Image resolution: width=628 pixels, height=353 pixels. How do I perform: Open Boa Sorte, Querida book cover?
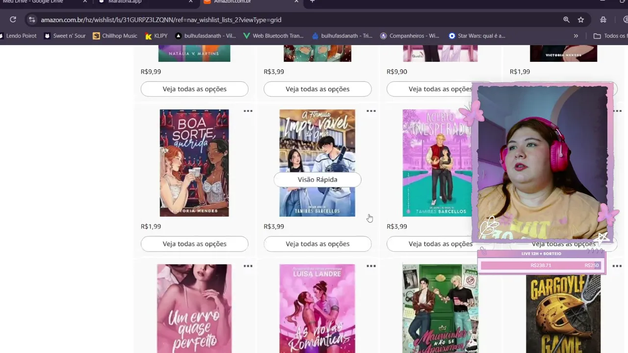coord(194,163)
